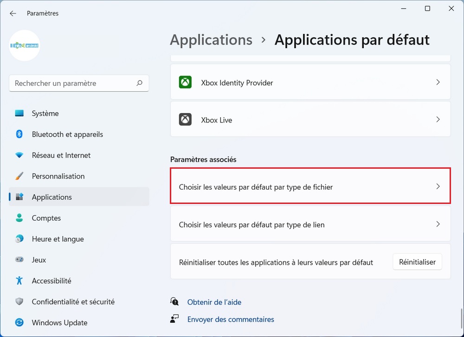The image size is (464, 337).
Task: Minimize the Paramètres window
Action: pyautogui.click(x=404, y=8)
